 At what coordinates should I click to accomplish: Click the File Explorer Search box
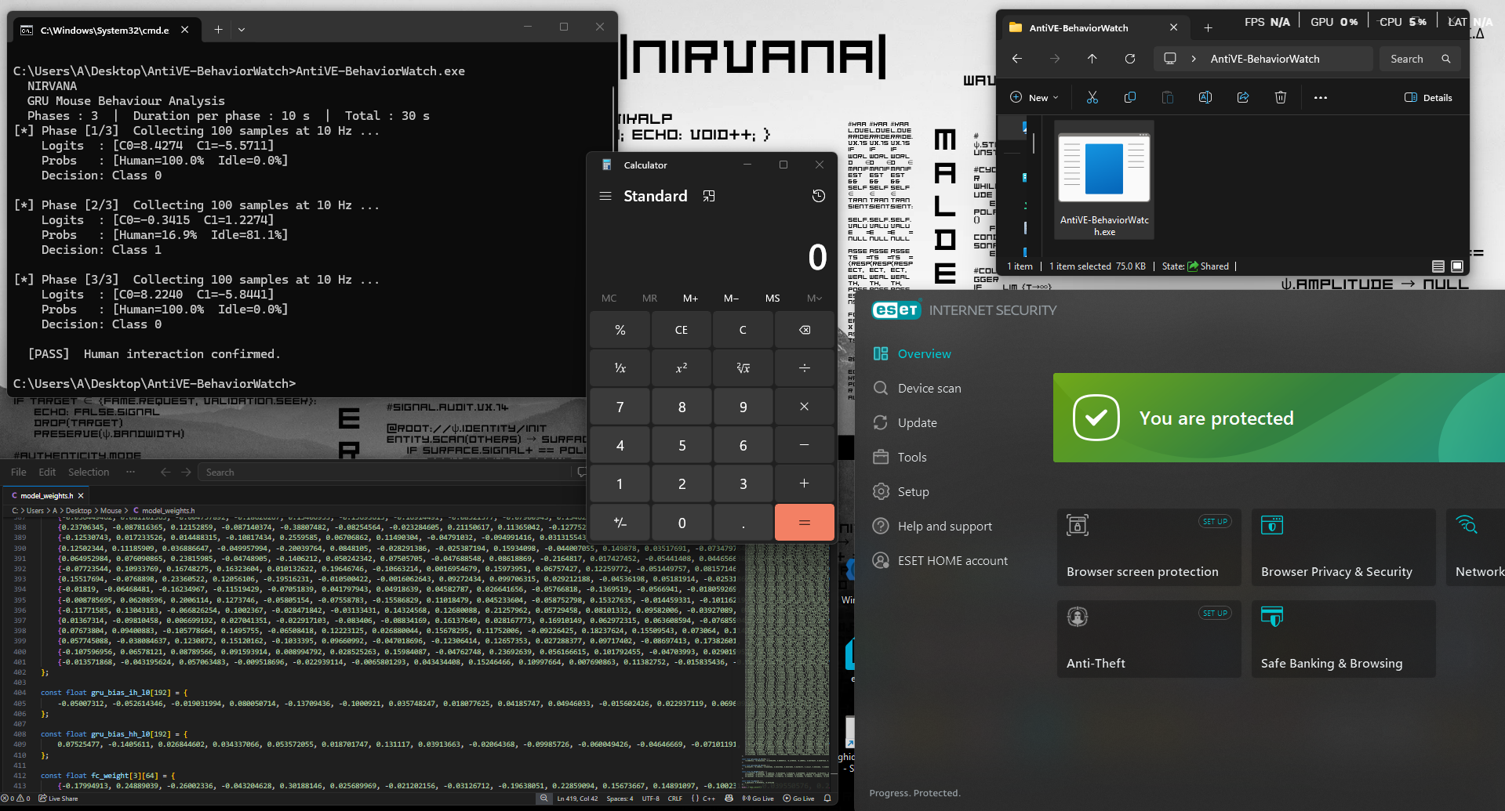1420,59
